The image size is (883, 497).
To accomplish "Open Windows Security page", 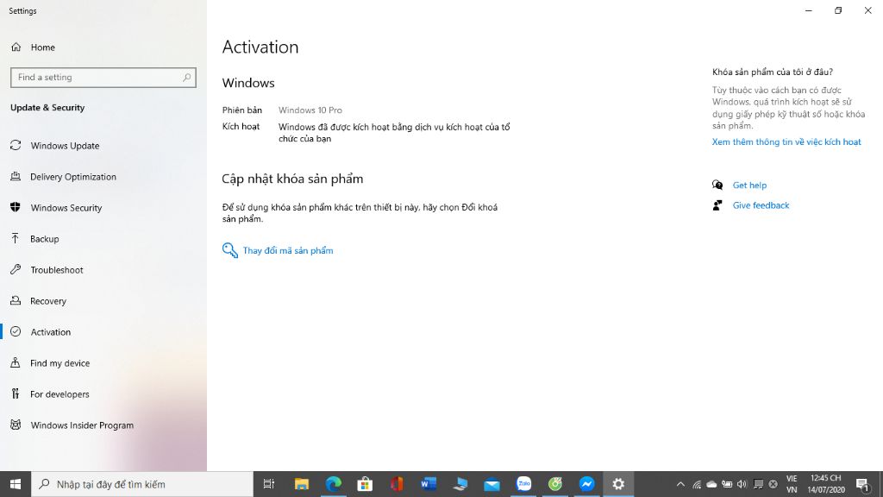I will pyautogui.click(x=56, y=207).
